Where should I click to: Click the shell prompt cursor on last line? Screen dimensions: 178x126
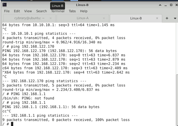(12, 124)
